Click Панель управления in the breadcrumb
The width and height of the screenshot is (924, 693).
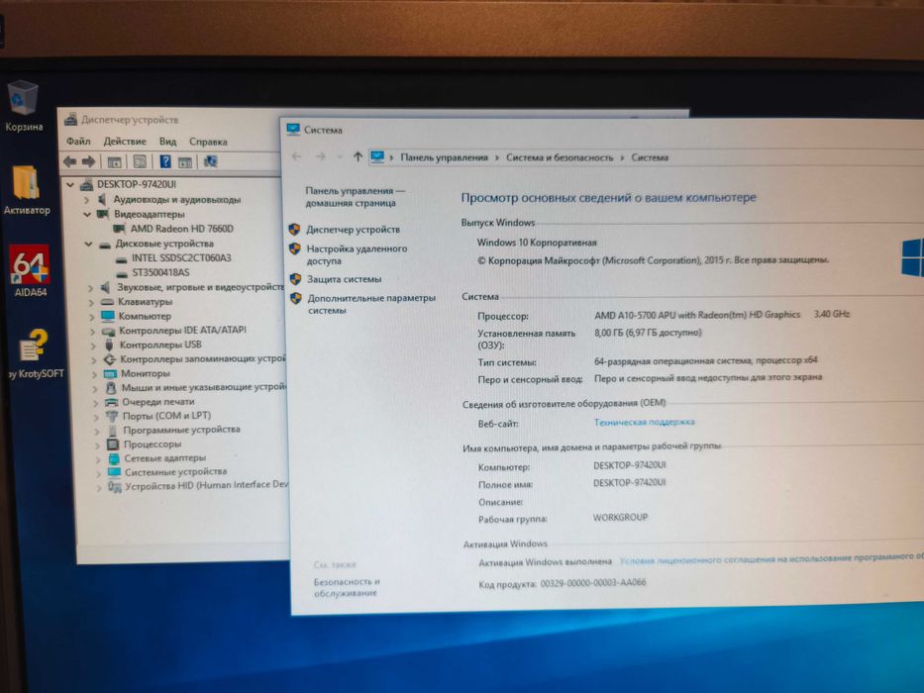445,157
